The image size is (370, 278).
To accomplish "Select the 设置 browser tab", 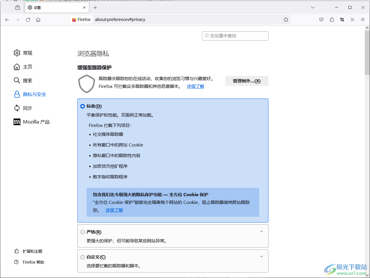I will point(57,7).
